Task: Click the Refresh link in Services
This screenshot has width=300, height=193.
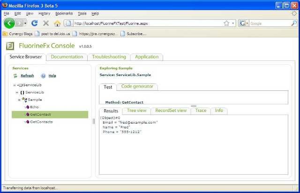Action: coord(27,75)
